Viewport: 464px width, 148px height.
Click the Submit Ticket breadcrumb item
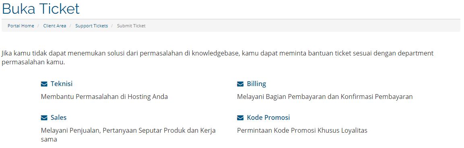pos(131,26)
